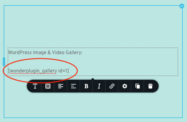Delete the text element with trash icon

pos(150,86)
